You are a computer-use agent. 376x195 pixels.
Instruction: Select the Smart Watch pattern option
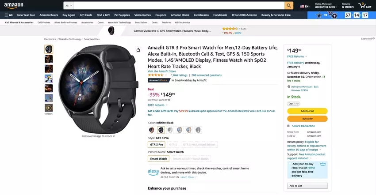158,158
